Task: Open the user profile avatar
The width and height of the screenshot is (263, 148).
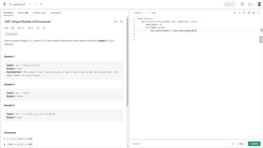Action: 259,5
